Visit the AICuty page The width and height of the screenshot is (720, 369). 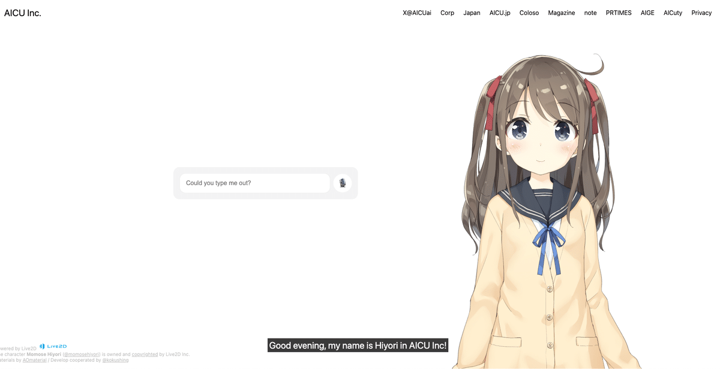(x=673, y=13)
